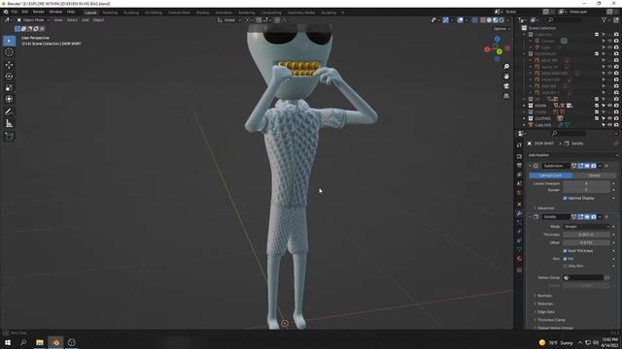This screenshot has height=349, width=622.
Task: Select the Move tool
Action: (9, 65)
